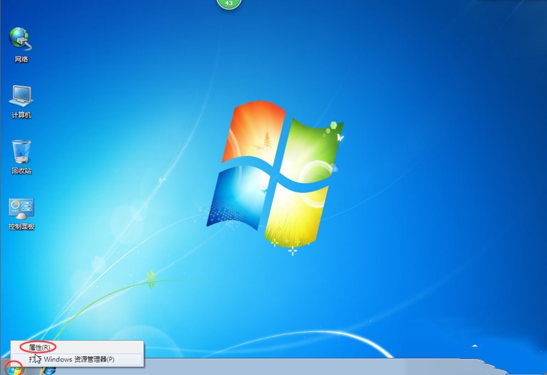
Task: Click the Recycle Bin label 回收站
Action: [21, 171]
